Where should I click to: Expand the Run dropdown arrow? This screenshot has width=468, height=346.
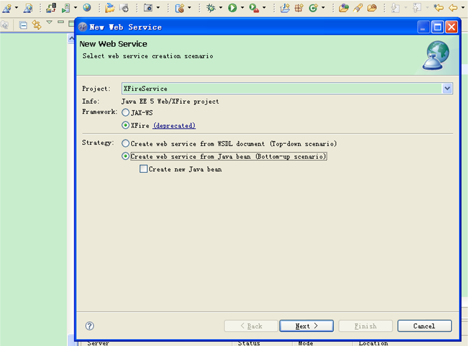[242, 8]
